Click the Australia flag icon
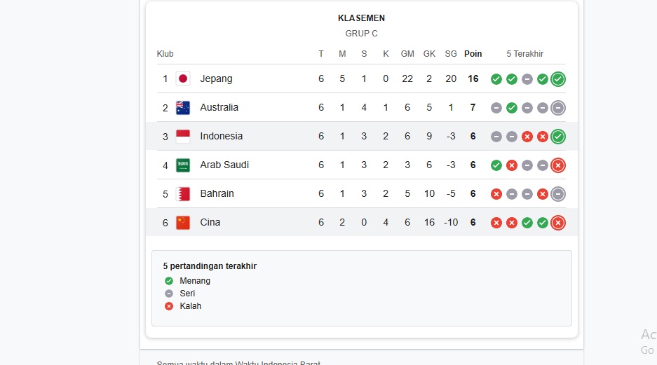This screenshot has height=365, width=657. click(x=183, y=108)
